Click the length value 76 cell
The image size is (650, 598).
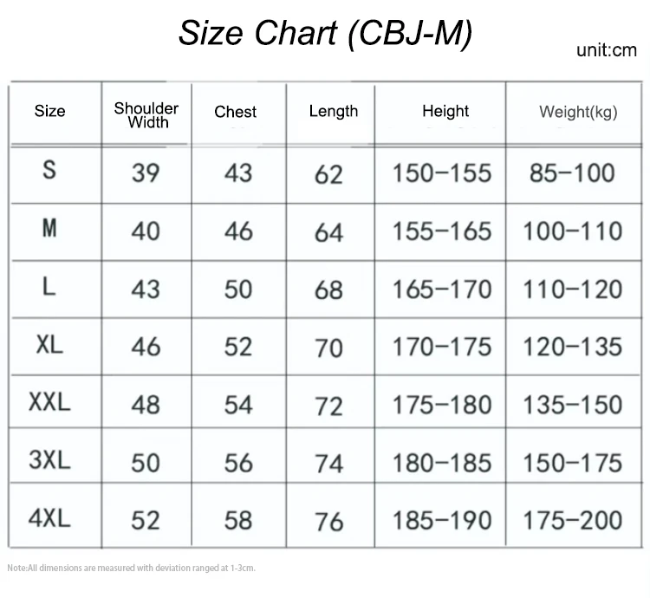(x=328, y=522)
